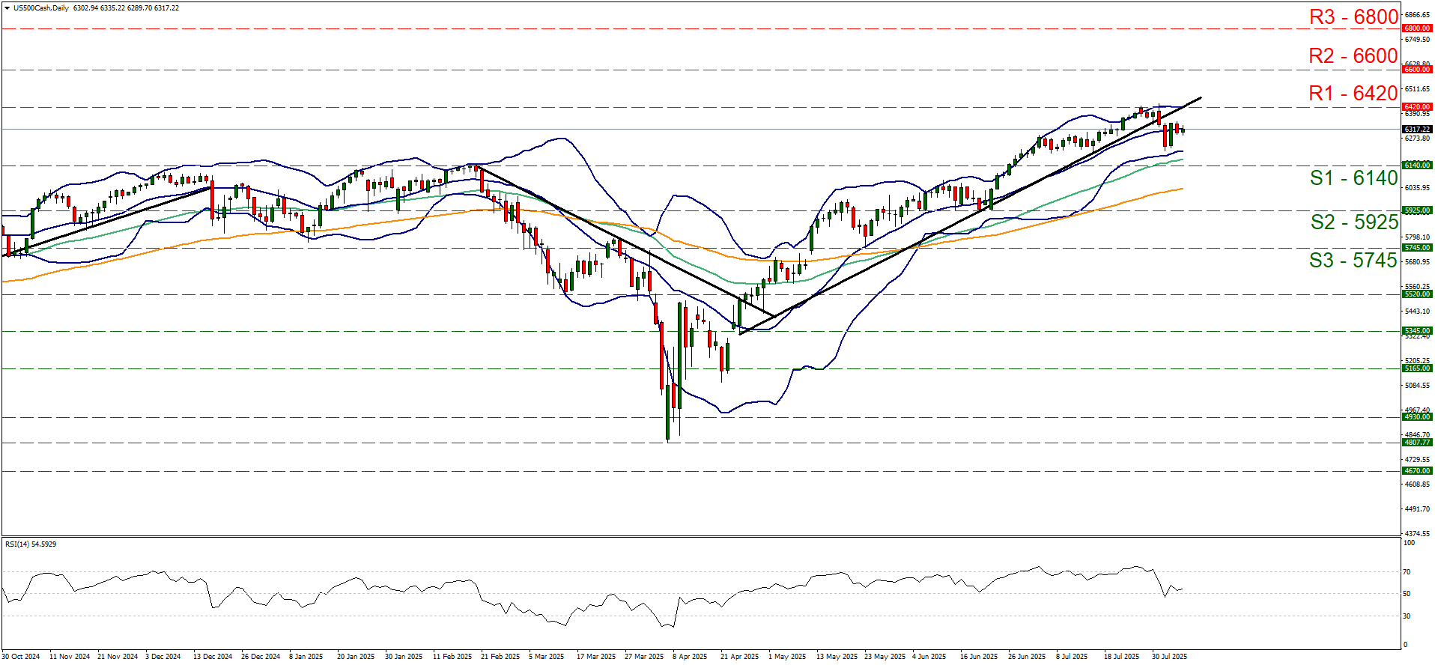This screenshot has width=1435, height=665.
Task: Click the green 5520.00 price tag
Action: (x=1416, y=294)
